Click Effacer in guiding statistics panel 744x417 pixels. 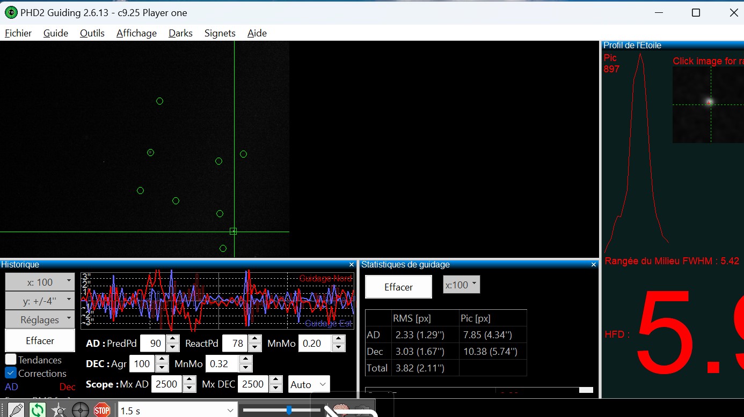[x=398, y=287]
